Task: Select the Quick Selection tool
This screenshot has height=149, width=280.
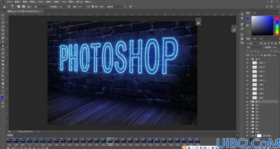Action: coord(3,27)
